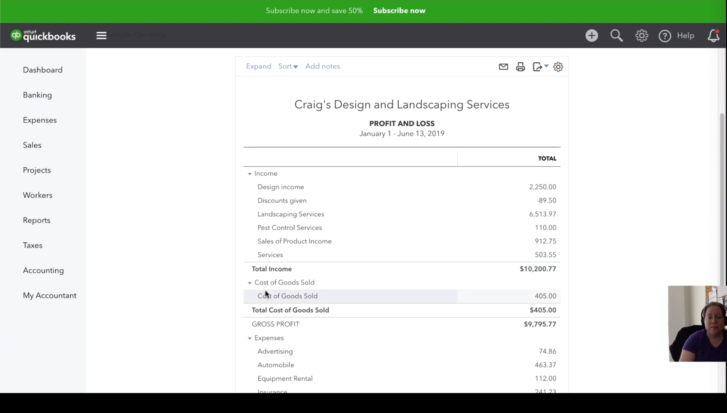Image resolution: width=727 pixels, height=413 pixels.
Task: Click the QuickBooks logo
Action: [43, 36]
